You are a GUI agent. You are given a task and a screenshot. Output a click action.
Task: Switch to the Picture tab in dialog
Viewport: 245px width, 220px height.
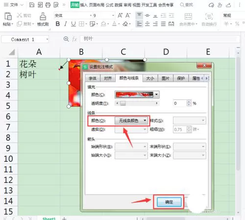click(165, 78)
